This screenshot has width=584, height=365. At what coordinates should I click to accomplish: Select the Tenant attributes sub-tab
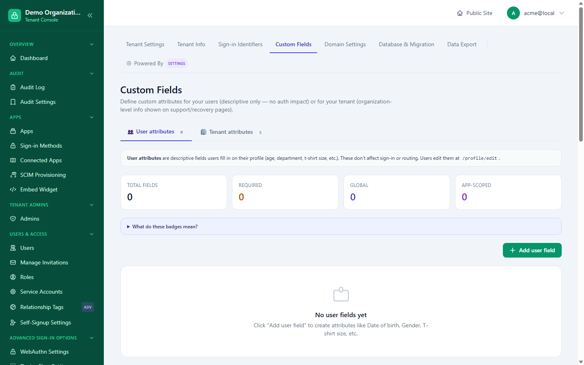[x=232, y=132]
